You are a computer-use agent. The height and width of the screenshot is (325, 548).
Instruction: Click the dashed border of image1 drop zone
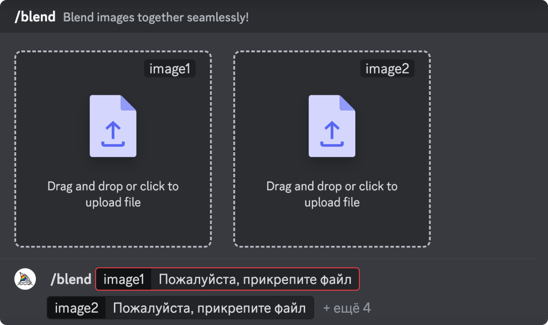(x=15, y=148)
